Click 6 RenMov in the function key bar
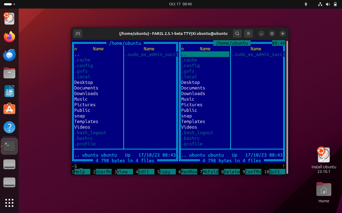 (x=188, y=172)
